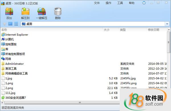
Task: Select the 网络编辑超级工具 folder icon
Action: point(3,73)
